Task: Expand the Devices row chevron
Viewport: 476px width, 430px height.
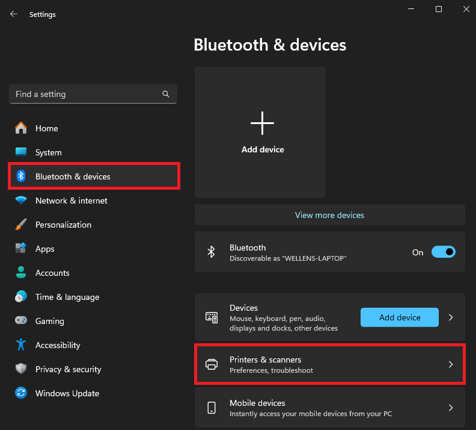Action: pyautogui.click(x=451, y=317)
